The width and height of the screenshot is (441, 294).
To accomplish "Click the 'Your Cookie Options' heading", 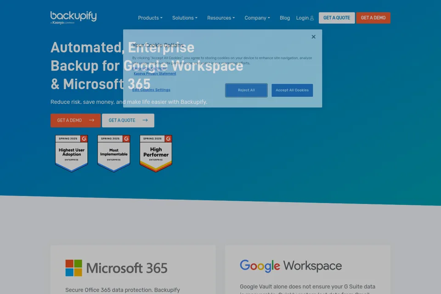I will pyautogui.click(x=158, y=45).
